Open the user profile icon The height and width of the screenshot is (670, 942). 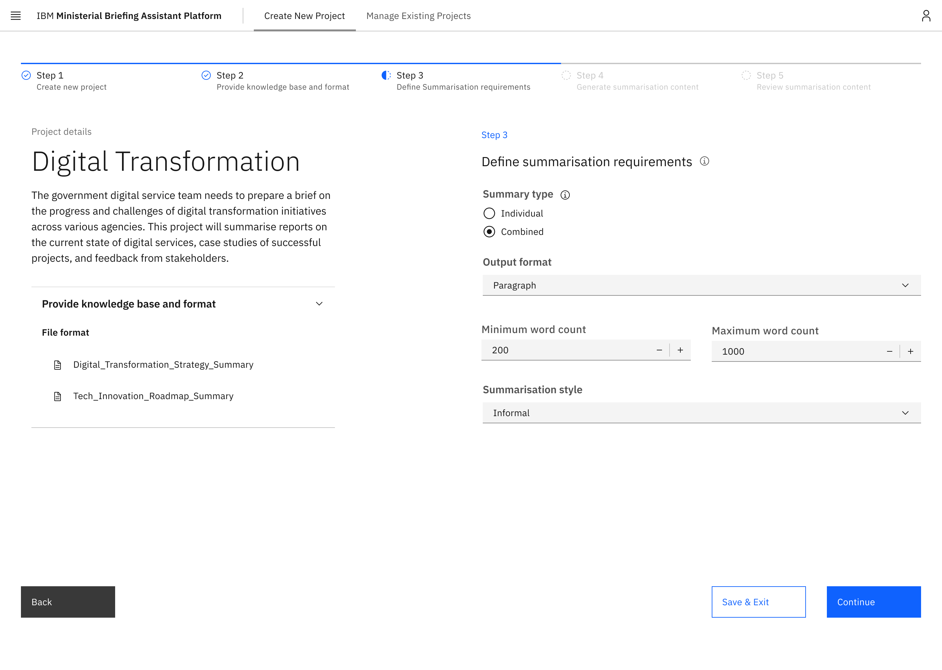926,16
